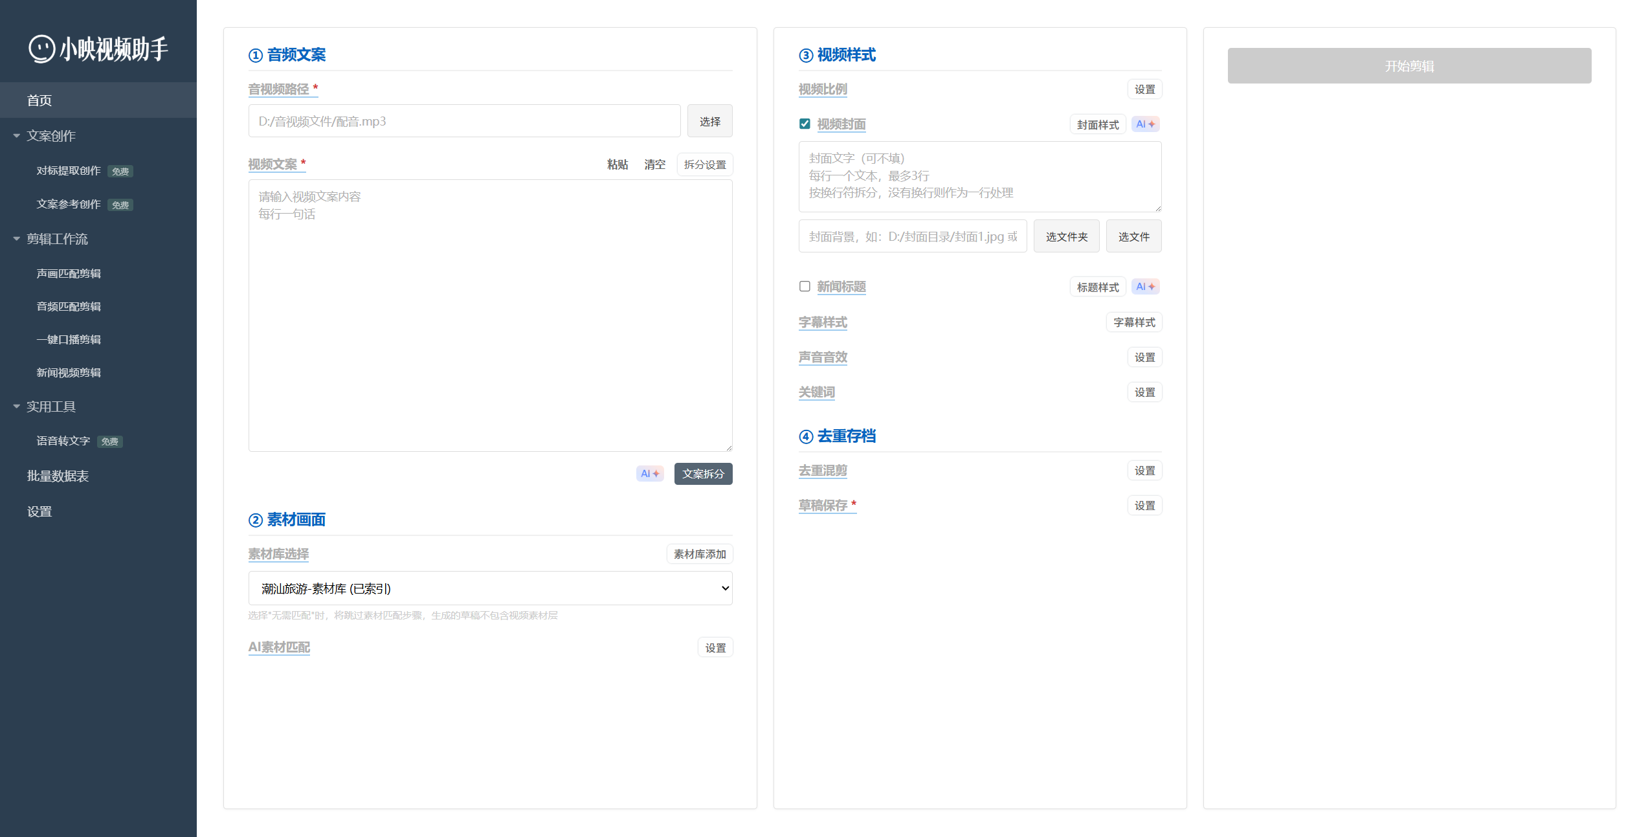Click the 选文件 button
The height and width of the screenshot is (837, 1637).
click(x=1133, y=237)
